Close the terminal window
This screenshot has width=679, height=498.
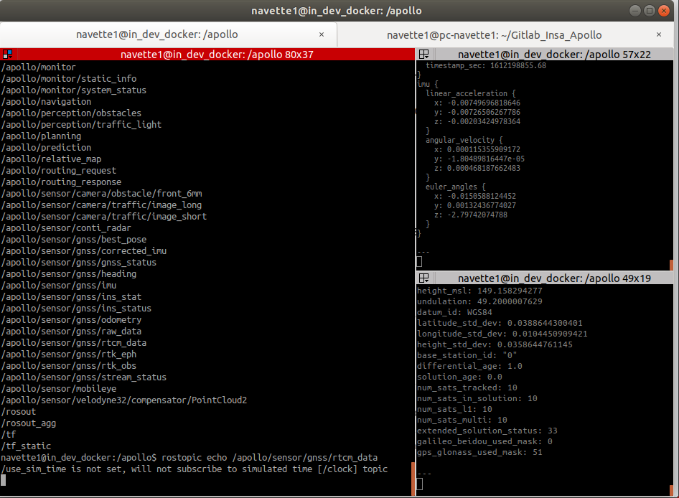(663, 11)
